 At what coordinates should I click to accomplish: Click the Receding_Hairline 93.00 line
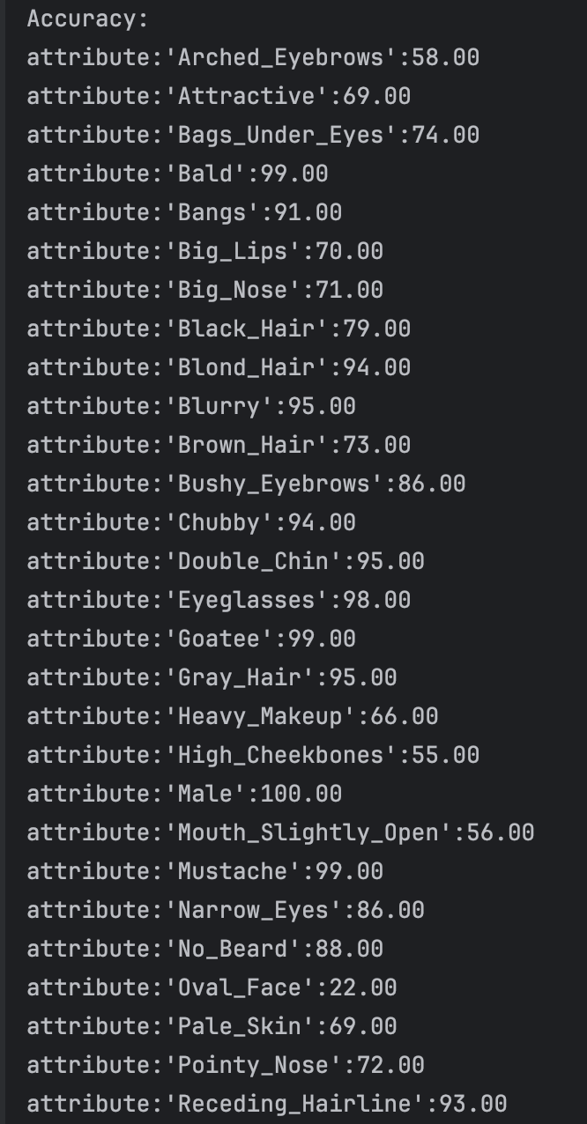point(267,1104)
